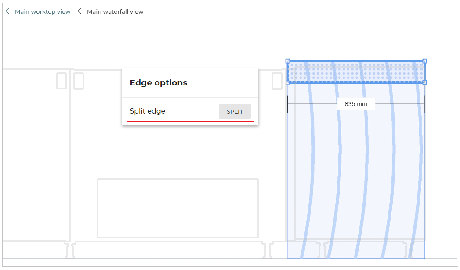The height and width of the screenshot is (270, 460).
Task: Click the second cabinet door handle outline
Action: tap(79, 81)
